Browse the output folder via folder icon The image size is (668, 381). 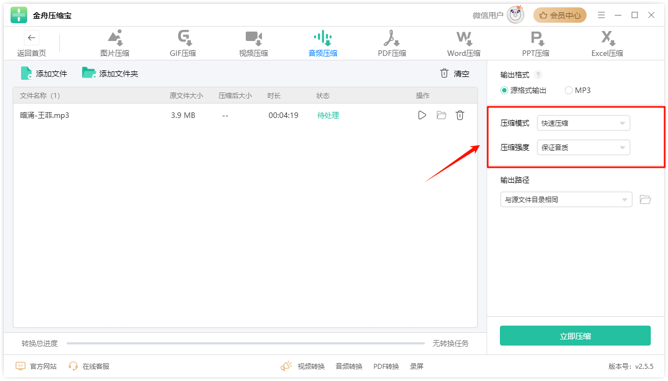645,199
